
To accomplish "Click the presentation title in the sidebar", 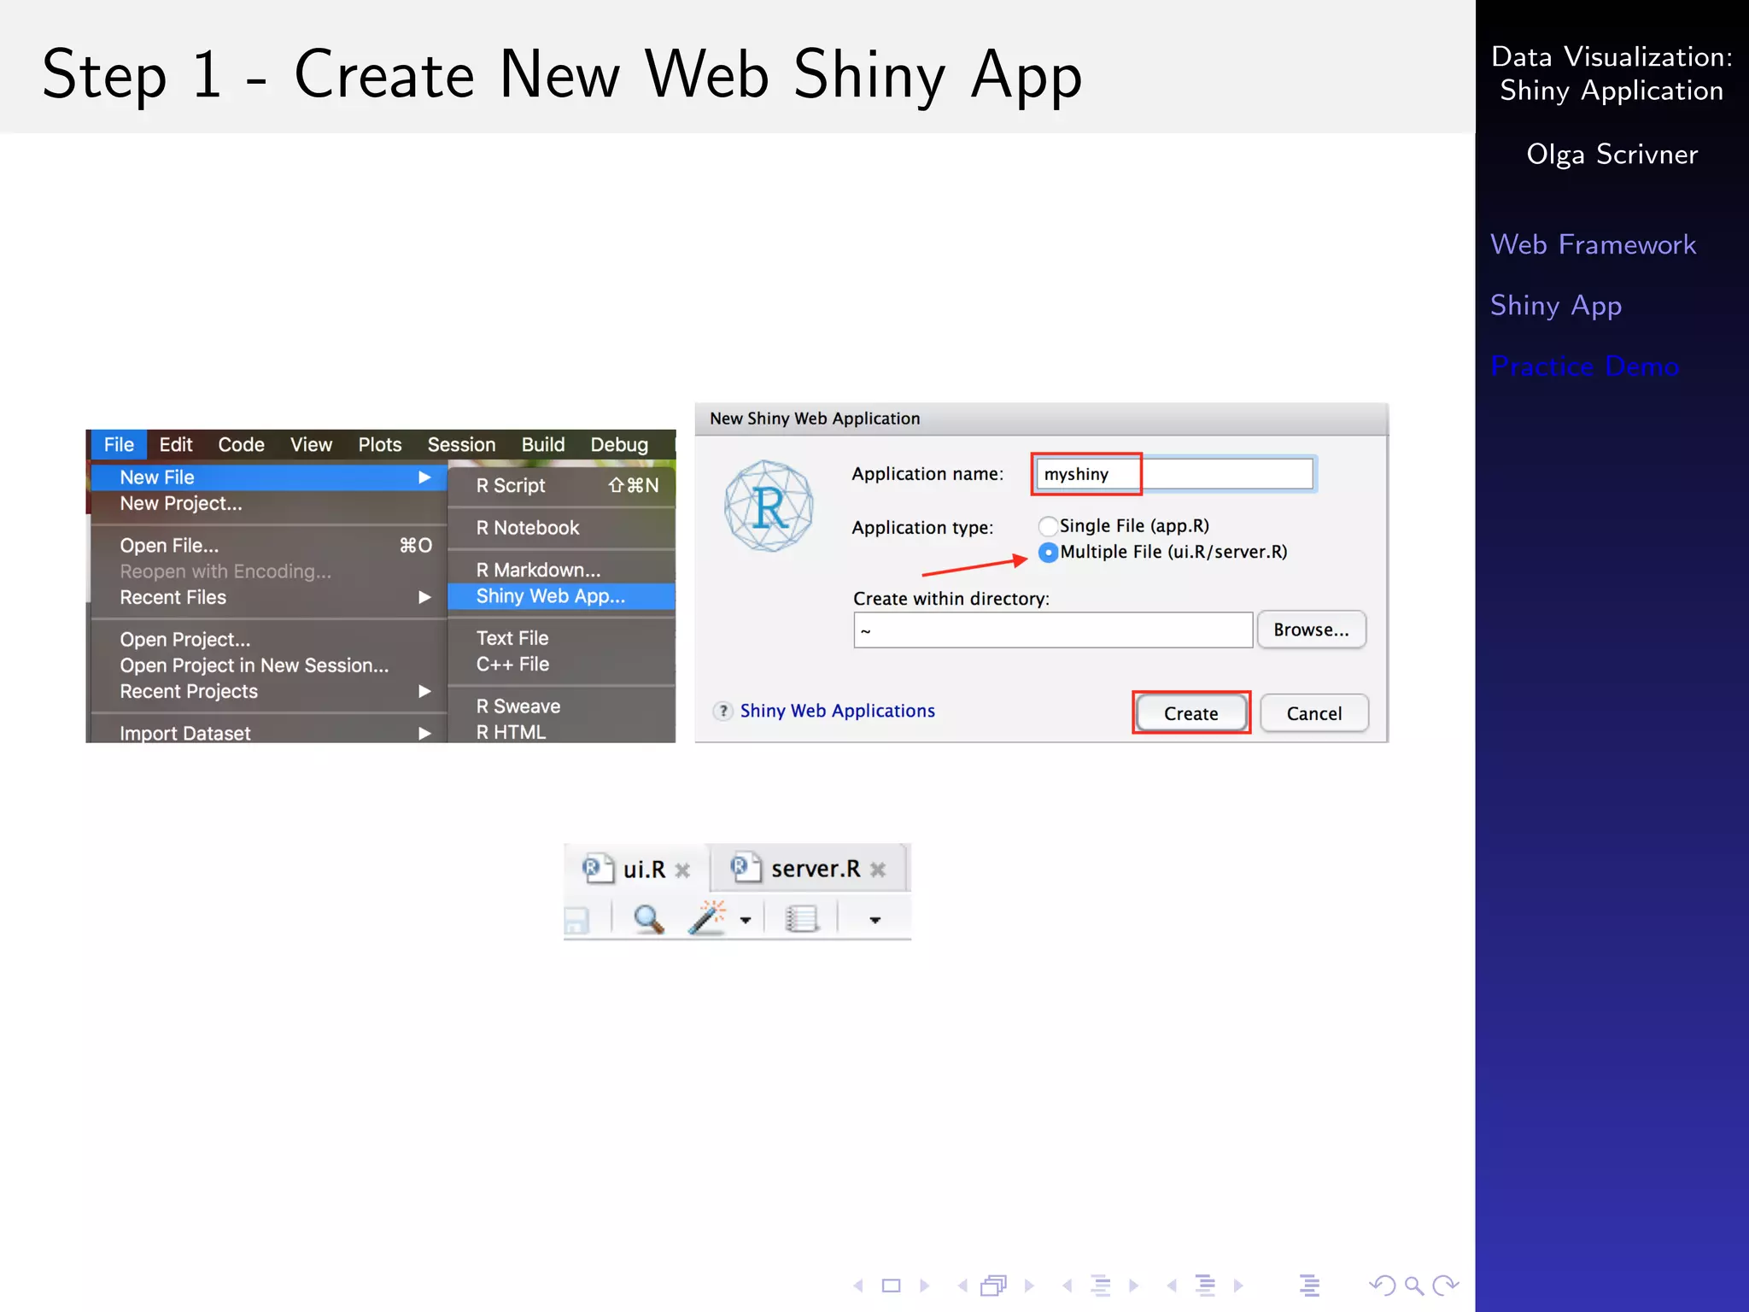I will click(1612, 73).
